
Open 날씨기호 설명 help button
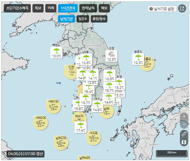[162, 9]
